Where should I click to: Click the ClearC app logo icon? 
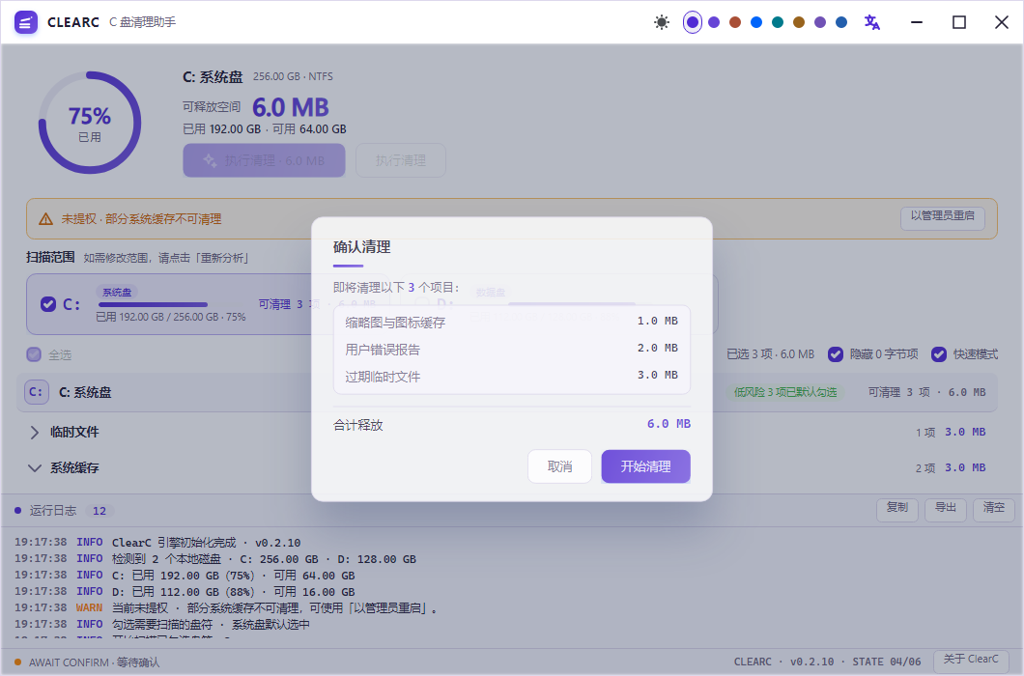coord(26,22)
